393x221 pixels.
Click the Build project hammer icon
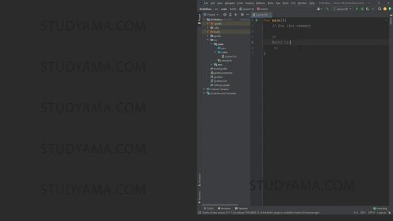(x=327, y=9)
